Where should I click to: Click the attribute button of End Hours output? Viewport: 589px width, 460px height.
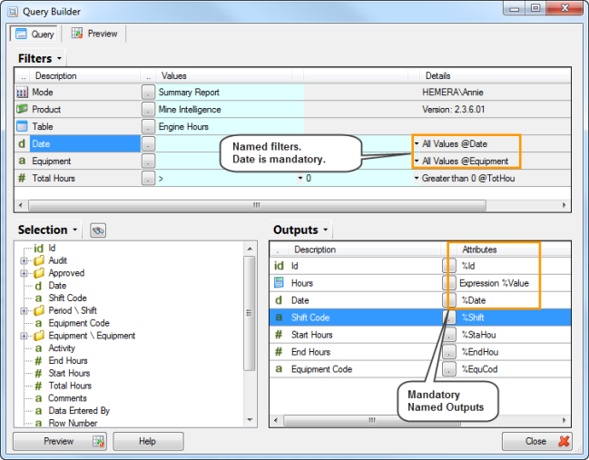449,352
